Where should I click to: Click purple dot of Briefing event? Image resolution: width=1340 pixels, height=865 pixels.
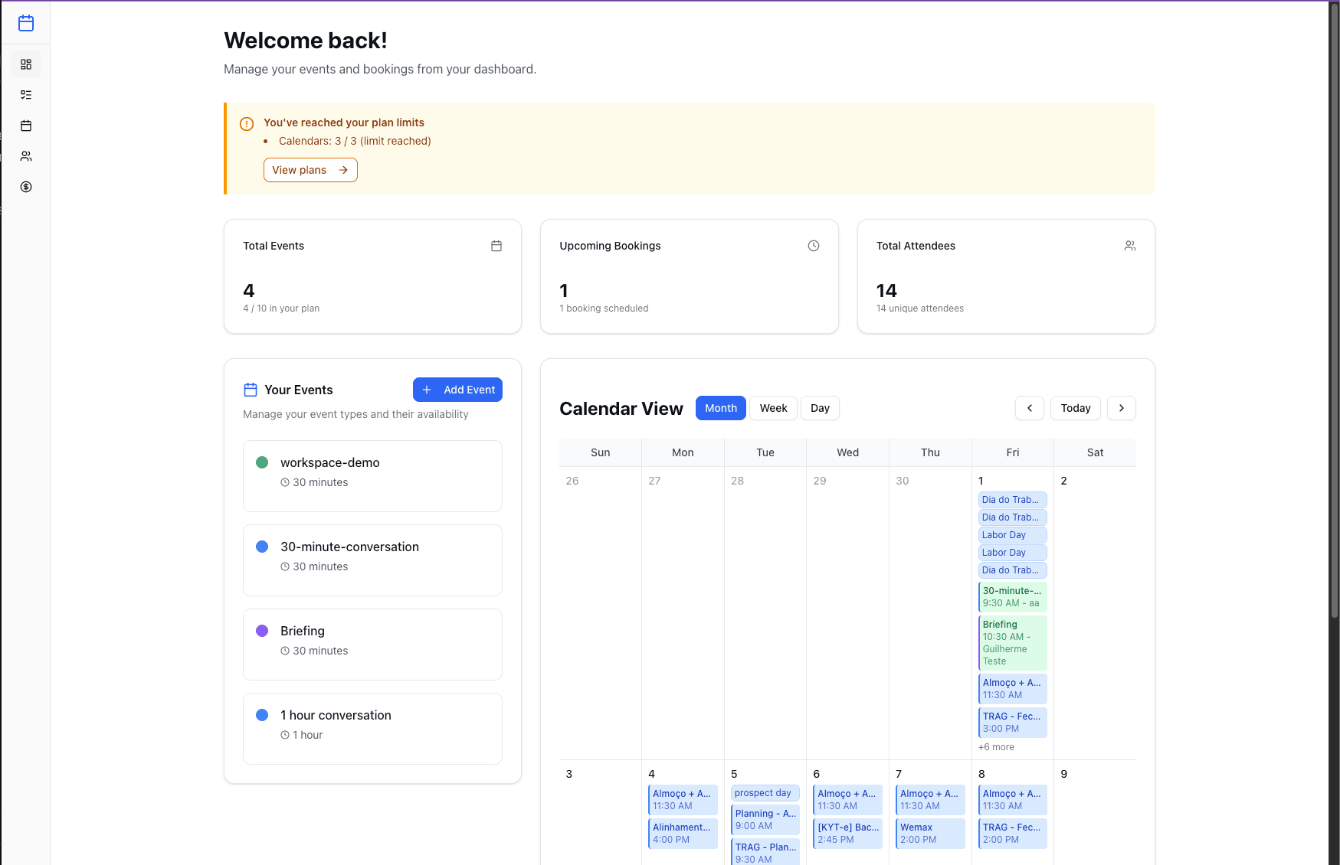coord(262,631)
